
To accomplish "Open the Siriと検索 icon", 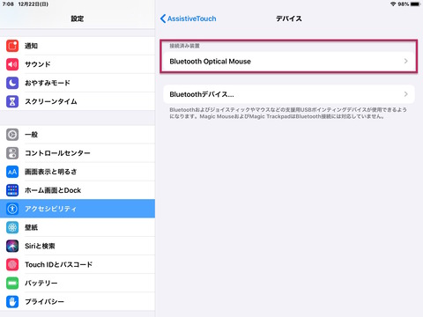I will pos(12,246).
